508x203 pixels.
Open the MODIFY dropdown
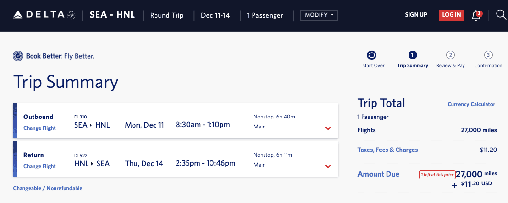[x=319, y=15]
